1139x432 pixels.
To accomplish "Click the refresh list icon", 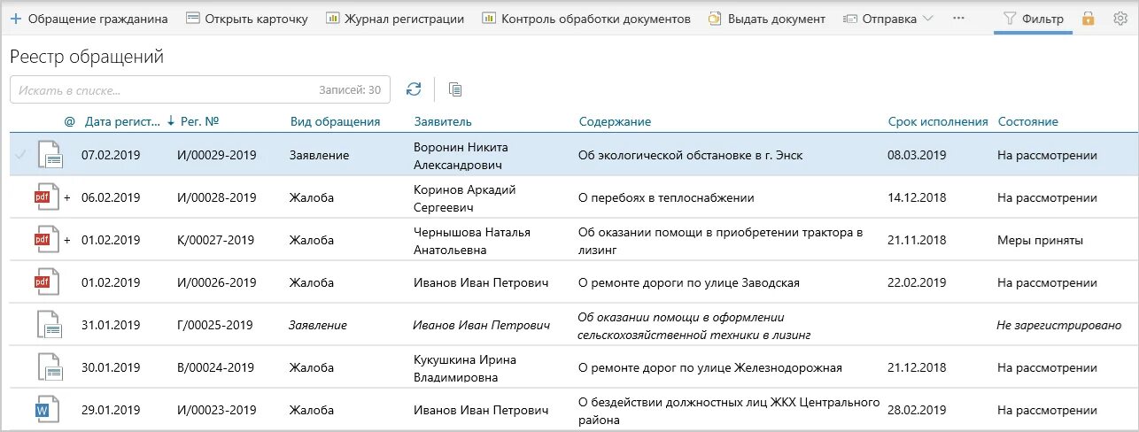I will tap(414, 89).
